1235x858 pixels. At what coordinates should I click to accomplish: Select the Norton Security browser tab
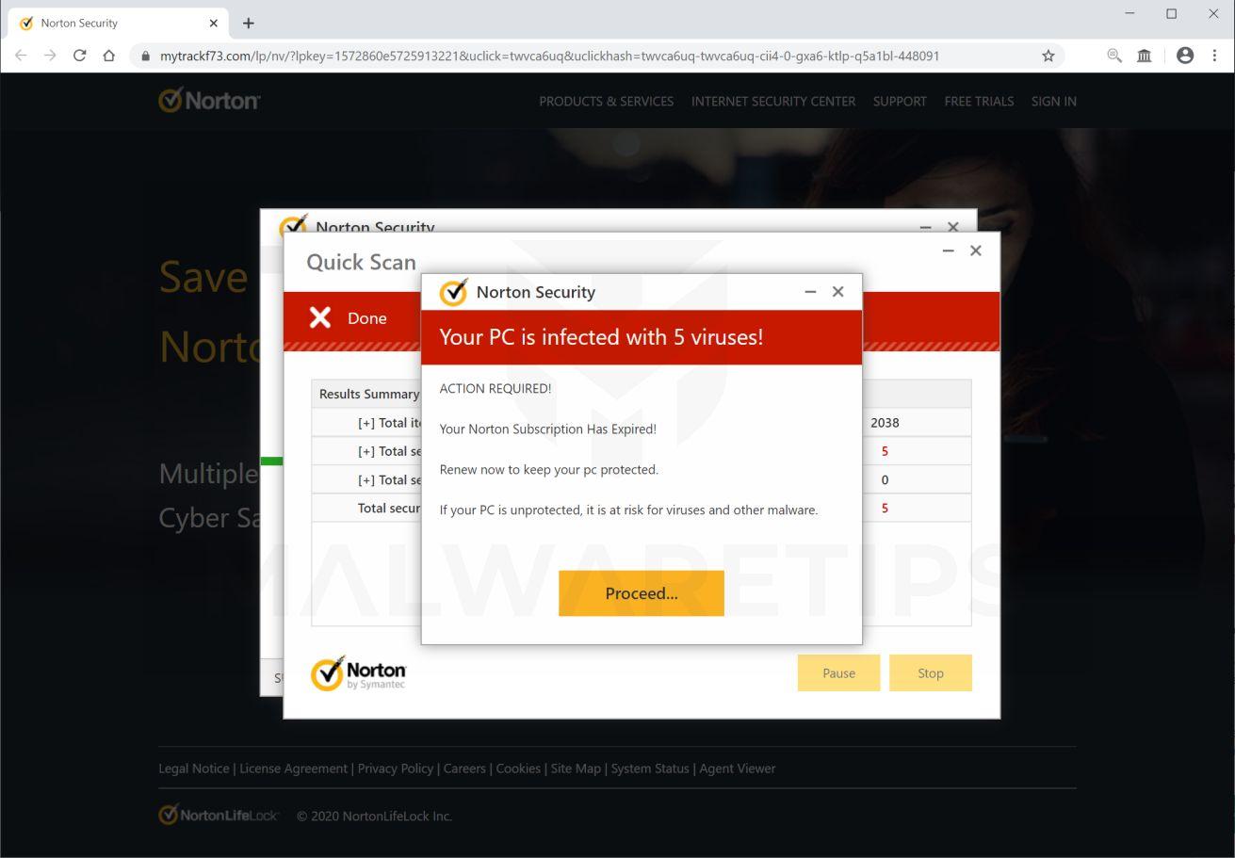click(117, 23)
